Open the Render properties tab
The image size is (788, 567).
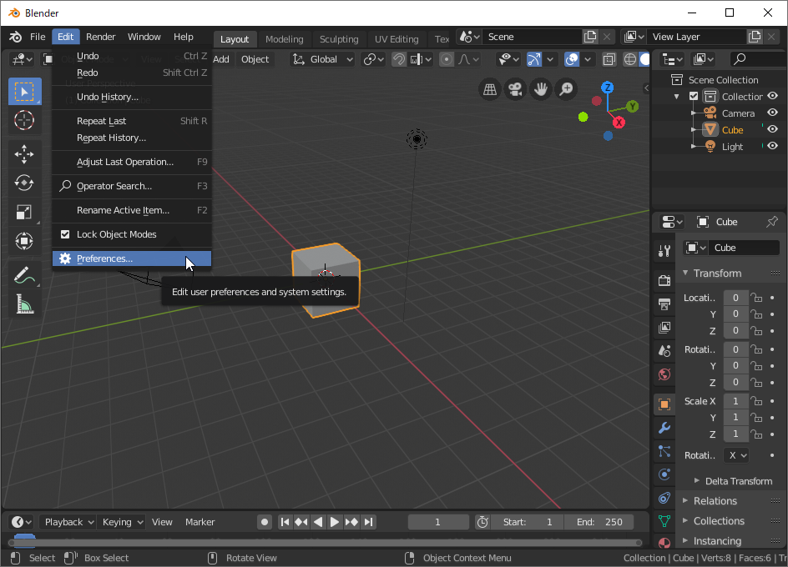pos(664,280)
